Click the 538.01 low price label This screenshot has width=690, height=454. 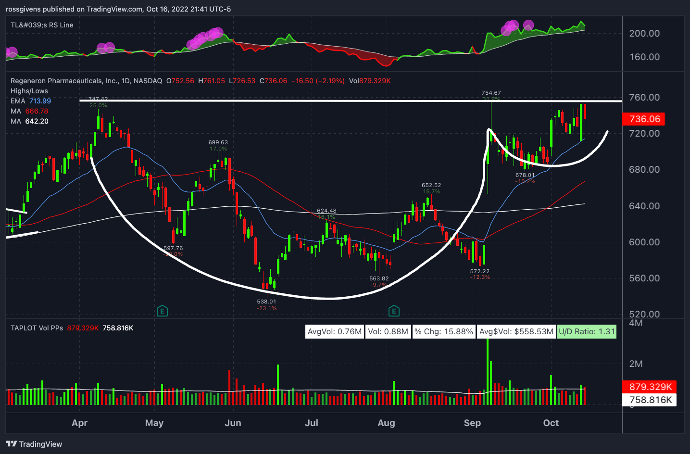coord(266,302)
